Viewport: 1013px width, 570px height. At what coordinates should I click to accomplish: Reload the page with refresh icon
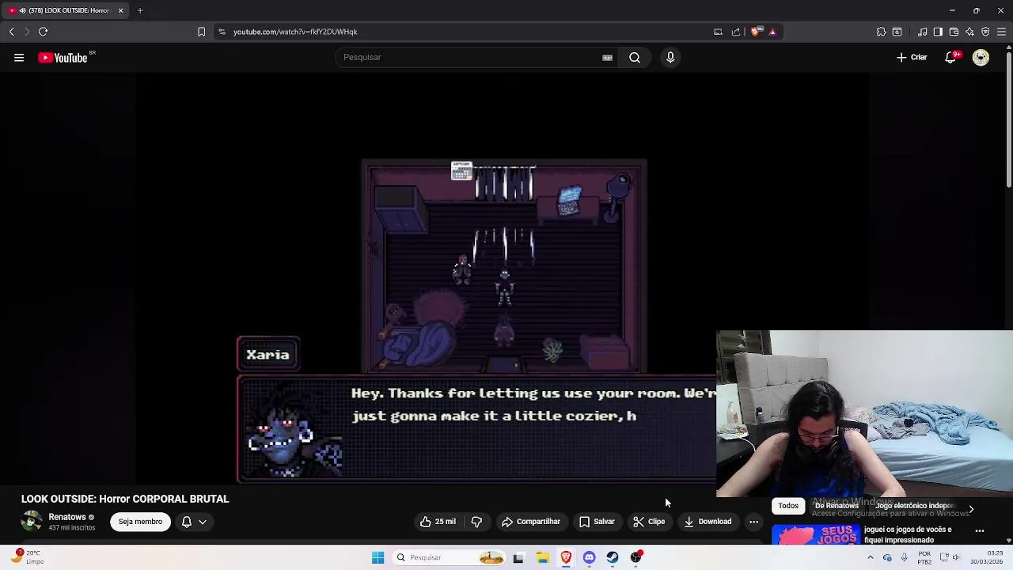(43, 32)
